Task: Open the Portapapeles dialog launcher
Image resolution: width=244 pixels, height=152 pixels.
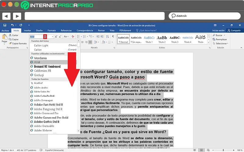Action: 27,48
